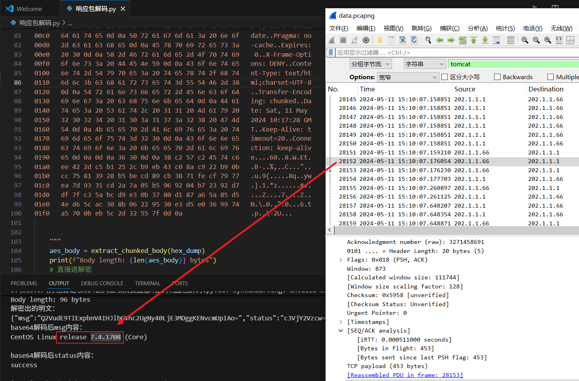Click the tomcat search string field
Viewport: 579px width, 381px height.
click(514, 64)
